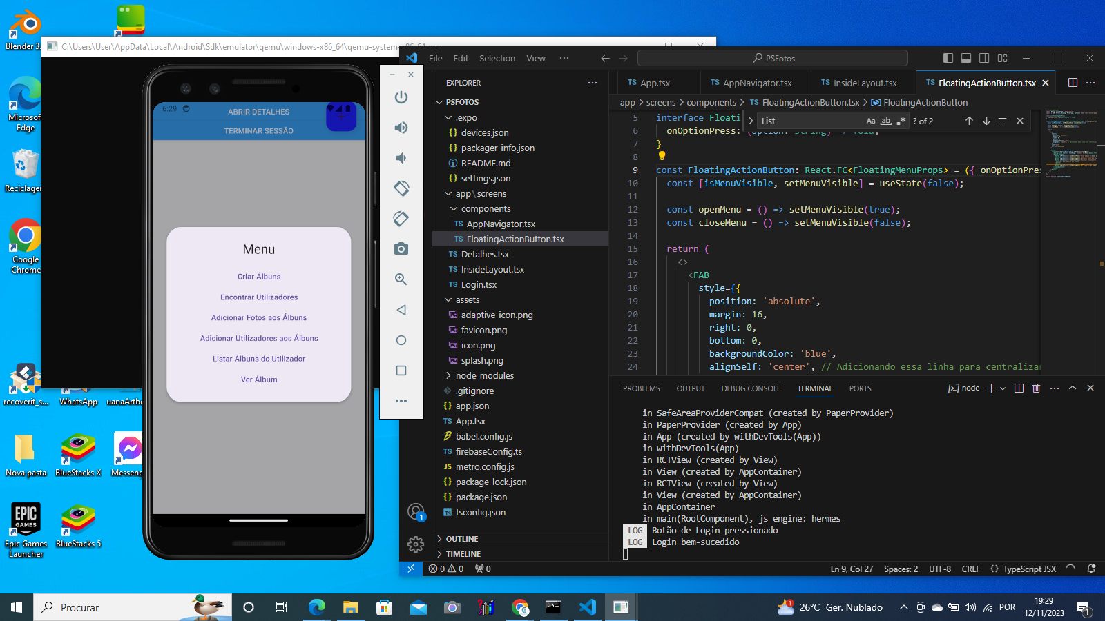Open VS Code Accounts icon
Screen dimensions: 1105x621
416,512
